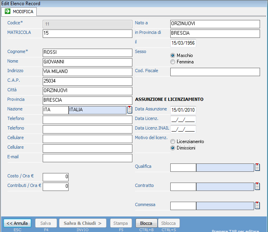This screenshot has width=268, height=232.
Task: Click the Blocca button
Action: 146,223
